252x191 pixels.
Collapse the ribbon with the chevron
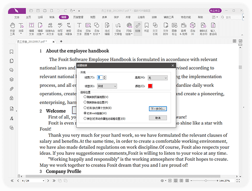(242, 35)
